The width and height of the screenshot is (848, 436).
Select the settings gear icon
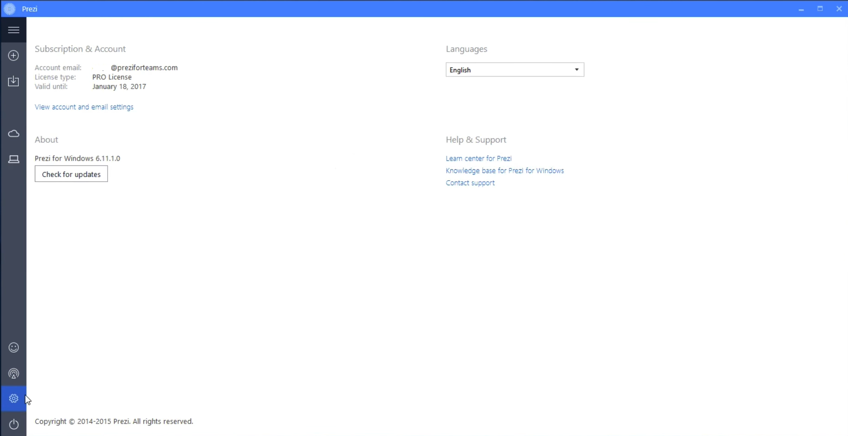coord(14,398)
